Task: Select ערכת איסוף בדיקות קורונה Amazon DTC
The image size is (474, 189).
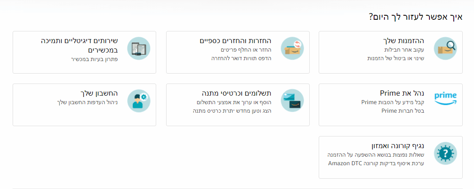Action: [376, 163]
